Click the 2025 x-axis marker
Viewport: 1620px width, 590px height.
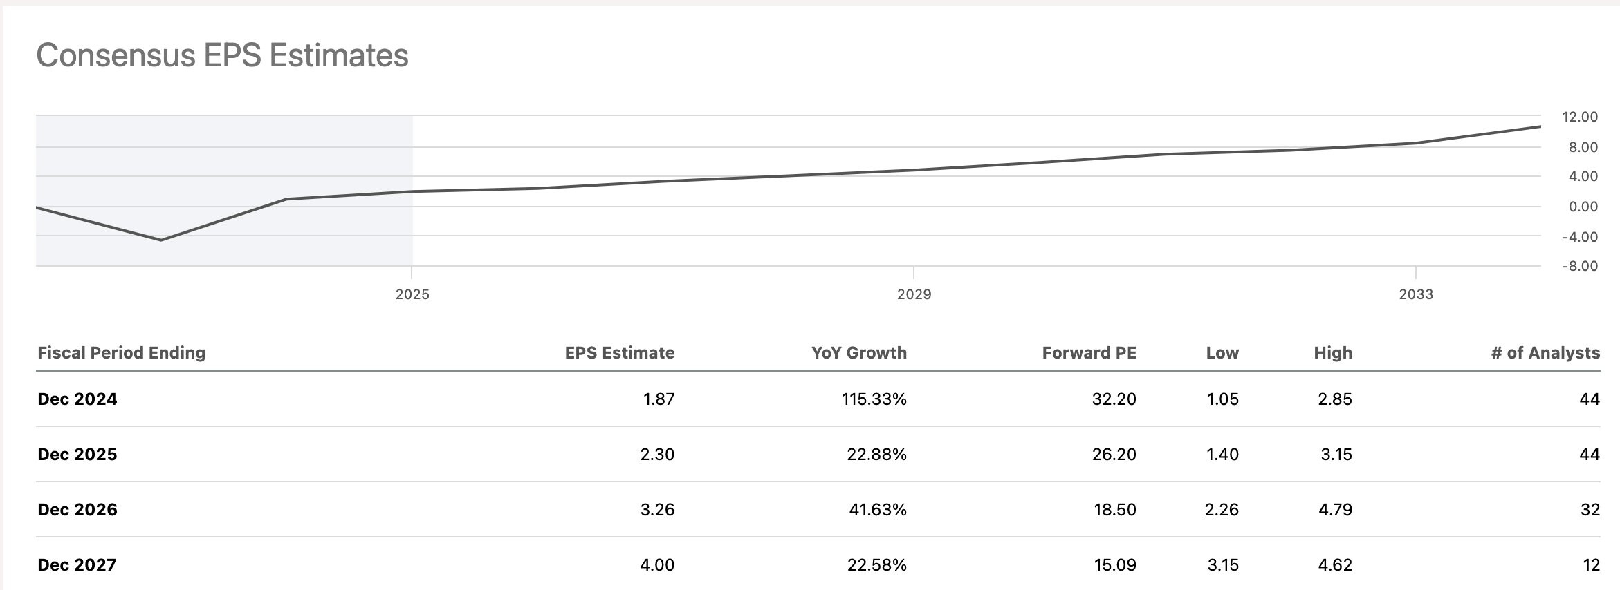[x=412, y=294]
